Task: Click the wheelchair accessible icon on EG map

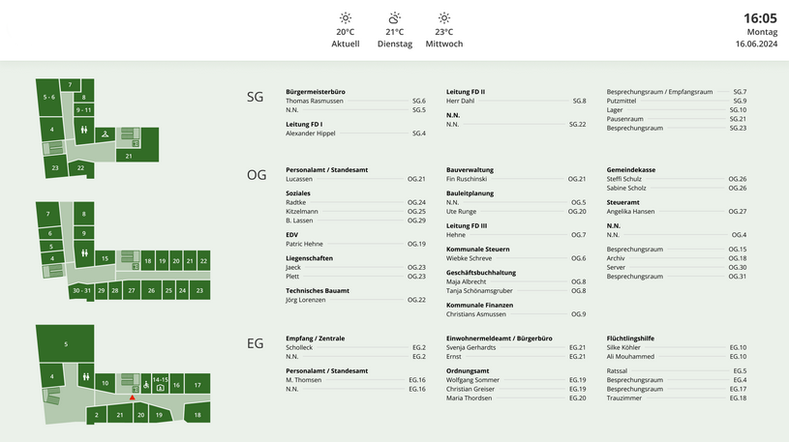Action: [145, 385]
